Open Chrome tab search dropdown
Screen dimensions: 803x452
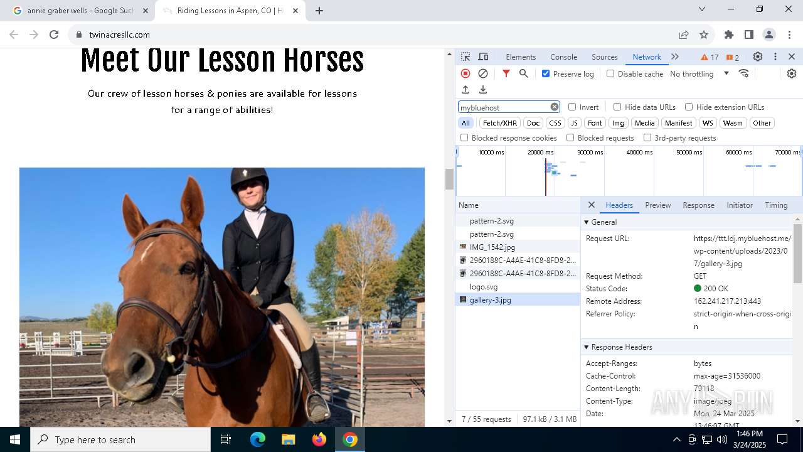click(x=702, y=9)
